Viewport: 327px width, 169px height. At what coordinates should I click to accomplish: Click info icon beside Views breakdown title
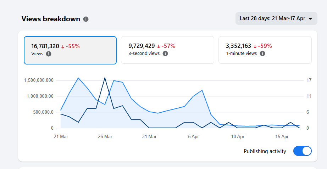(x=86, y=19)
